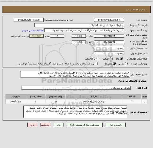The image size is (153, 148).
Task: Click the پاسخ به نیاز button
Action: (x=116, y=125)
